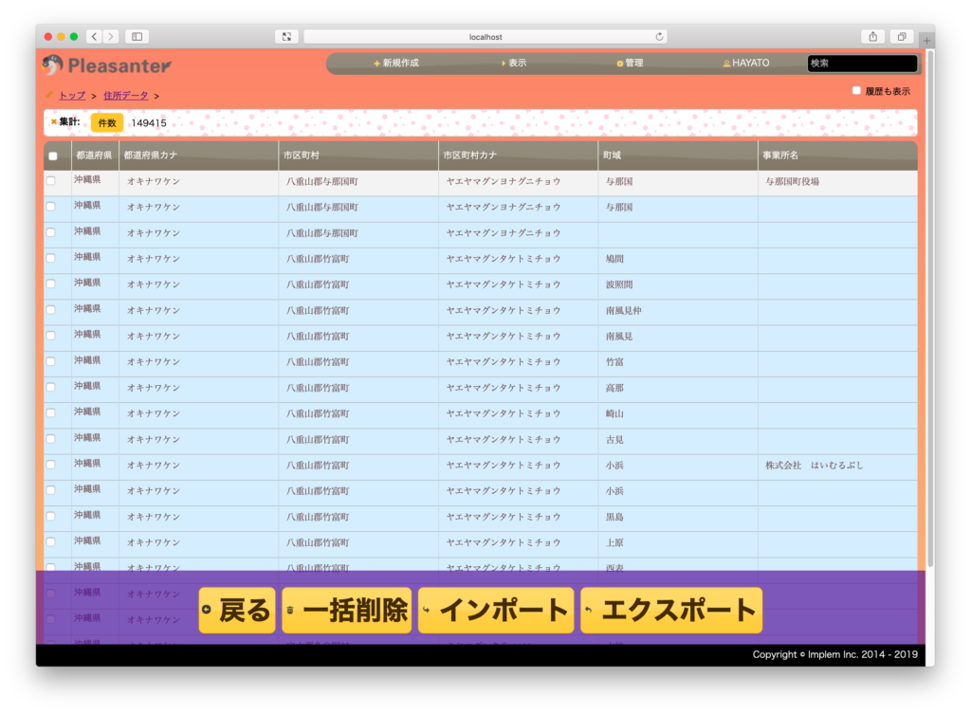The image size is (971, 714).
Task: Check the row with 町域 竹富
Action: click(51, 361)
